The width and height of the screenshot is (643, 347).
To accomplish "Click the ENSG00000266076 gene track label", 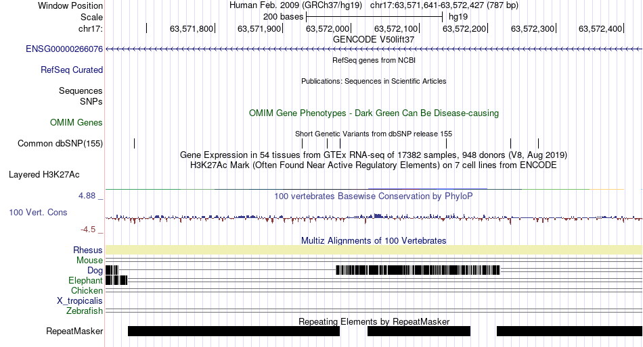I will pos(64,49).
